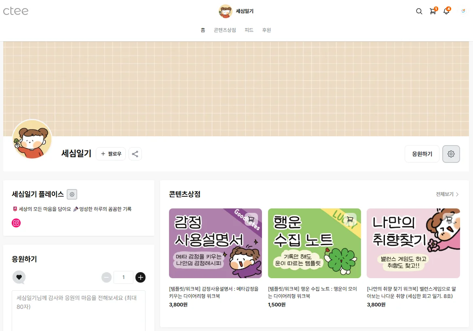Open the notifications bell icon
This screenshot has width=473, height=331.
click(447, 11)
